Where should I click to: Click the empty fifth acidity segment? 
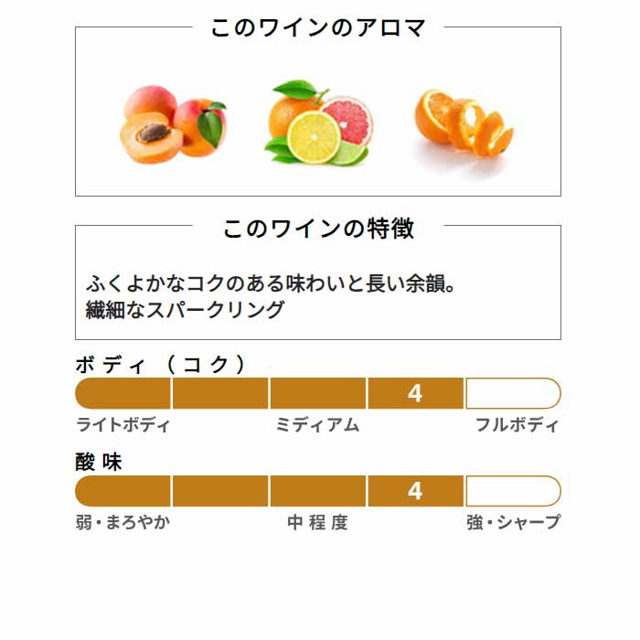coord(514,491)
